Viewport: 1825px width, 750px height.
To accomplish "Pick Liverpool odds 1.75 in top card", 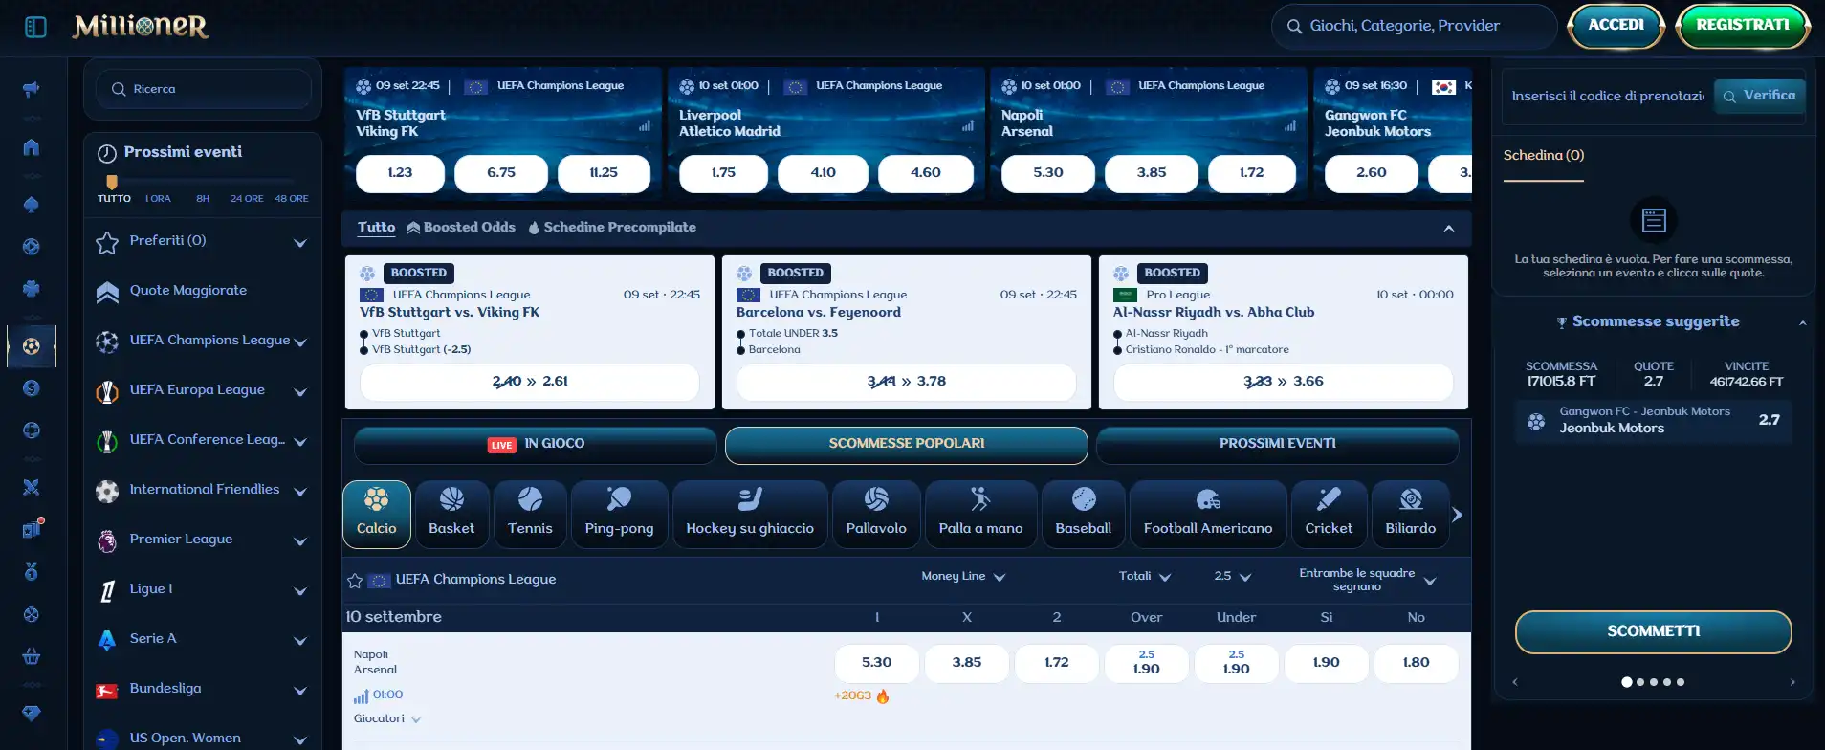I will click(723, 173).
